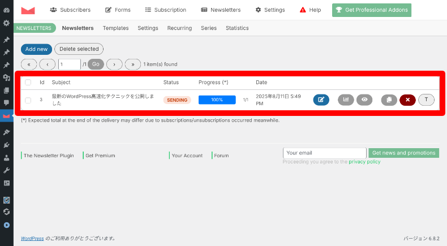Screen dimensions: 447x246
Task: Open the Subscribers menu
Action: [70, 10]
